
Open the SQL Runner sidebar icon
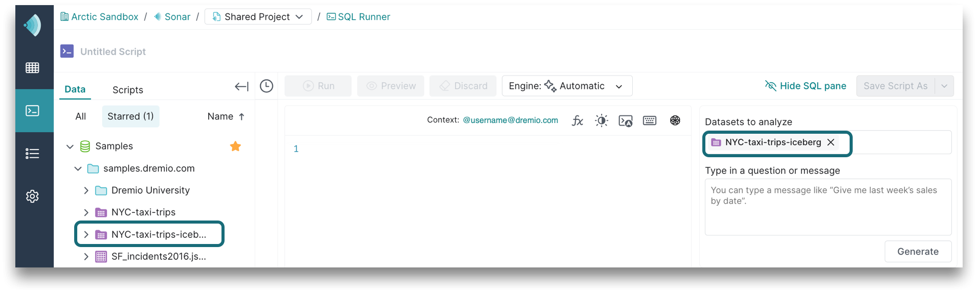click(x=32, y=111)
